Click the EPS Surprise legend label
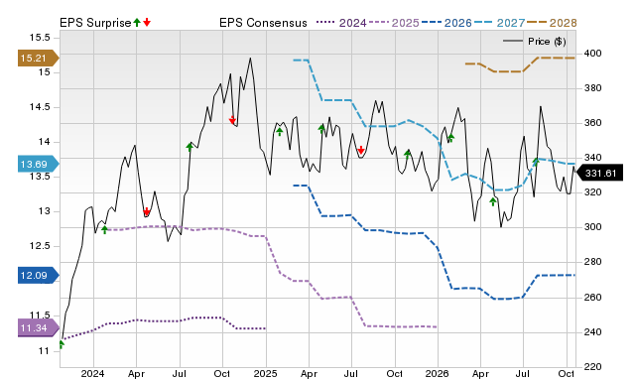Screen dimensions: 635x379 [x=95, y=23]
